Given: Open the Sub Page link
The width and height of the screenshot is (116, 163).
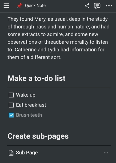Looking at the screenshot, I should pyautogui.click(x=27, y=153).
